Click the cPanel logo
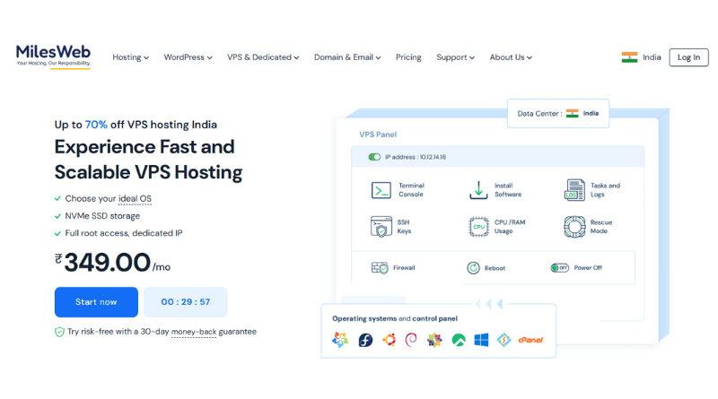Viewport: 718px width, 399px height. pos(530,340)
